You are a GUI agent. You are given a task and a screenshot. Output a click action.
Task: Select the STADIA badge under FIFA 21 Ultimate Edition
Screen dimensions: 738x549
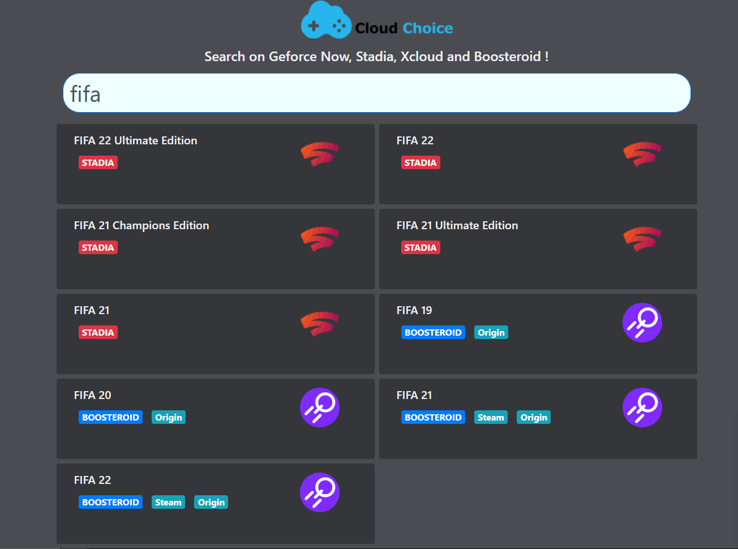421,248
